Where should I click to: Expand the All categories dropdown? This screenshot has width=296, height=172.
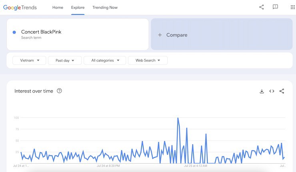point(105,60)
